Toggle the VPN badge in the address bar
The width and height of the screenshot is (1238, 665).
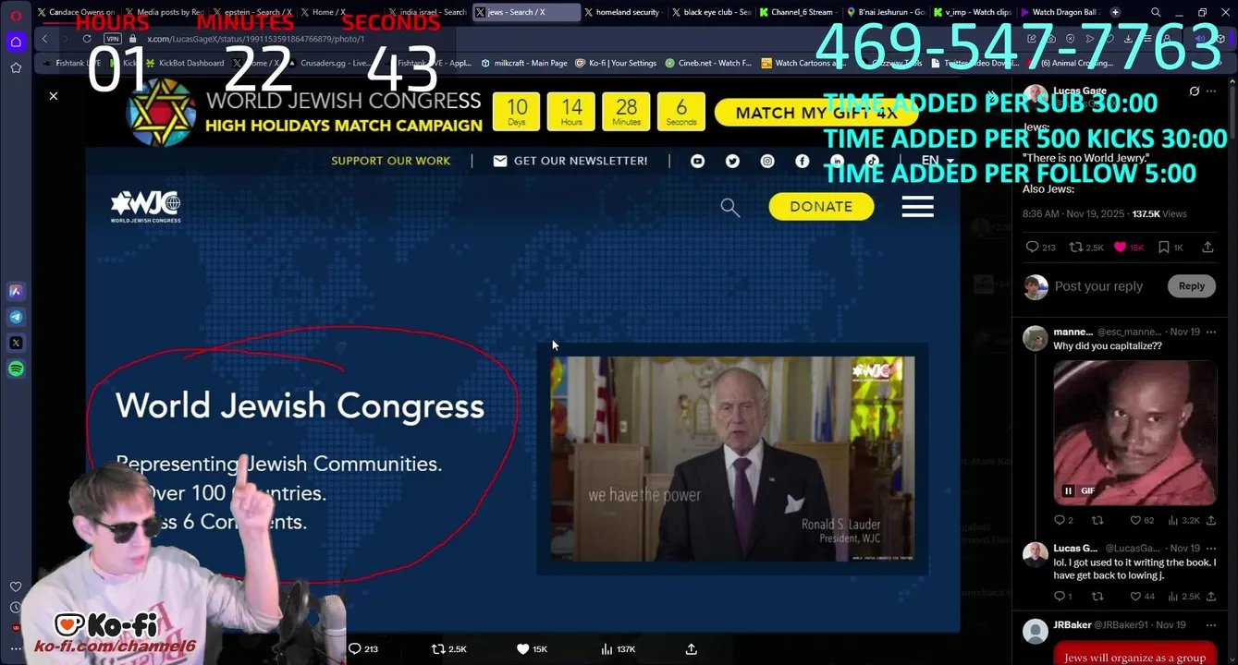point(112,39)
